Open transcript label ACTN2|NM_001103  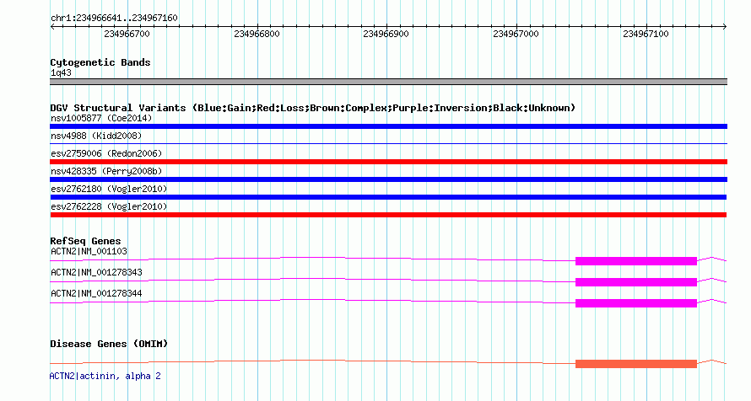89,251
